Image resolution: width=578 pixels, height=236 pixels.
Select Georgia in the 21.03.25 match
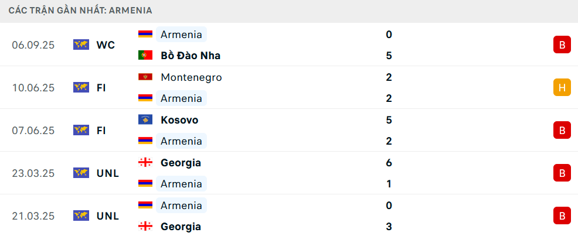click(181, 227)
